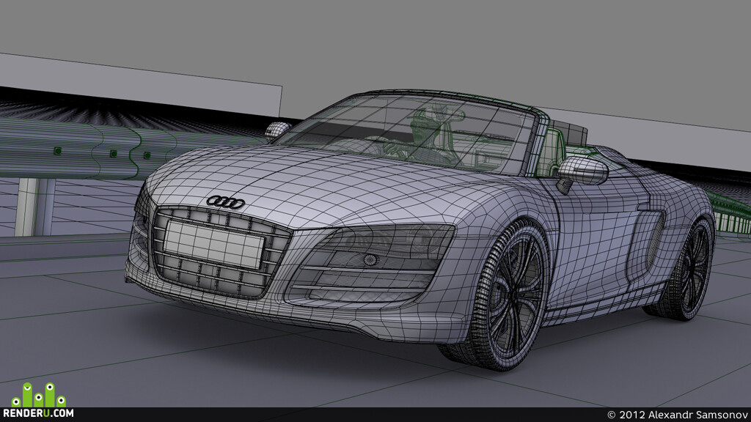Open the © 2012 Alexandr Samsonov credit
Screen dimensions: 751x422
pos(675,415)
